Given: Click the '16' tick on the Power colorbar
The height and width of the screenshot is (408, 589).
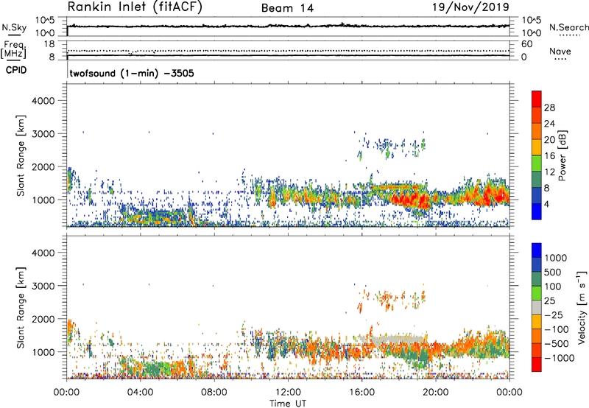Looking at the screenshot, I should [549, 156].
